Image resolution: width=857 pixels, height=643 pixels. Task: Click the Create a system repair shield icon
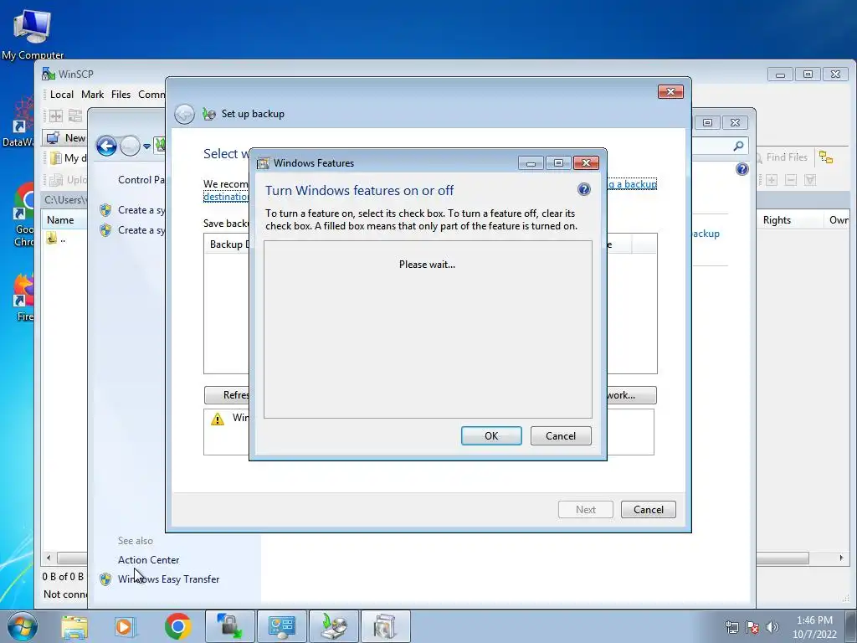point(105,230)
